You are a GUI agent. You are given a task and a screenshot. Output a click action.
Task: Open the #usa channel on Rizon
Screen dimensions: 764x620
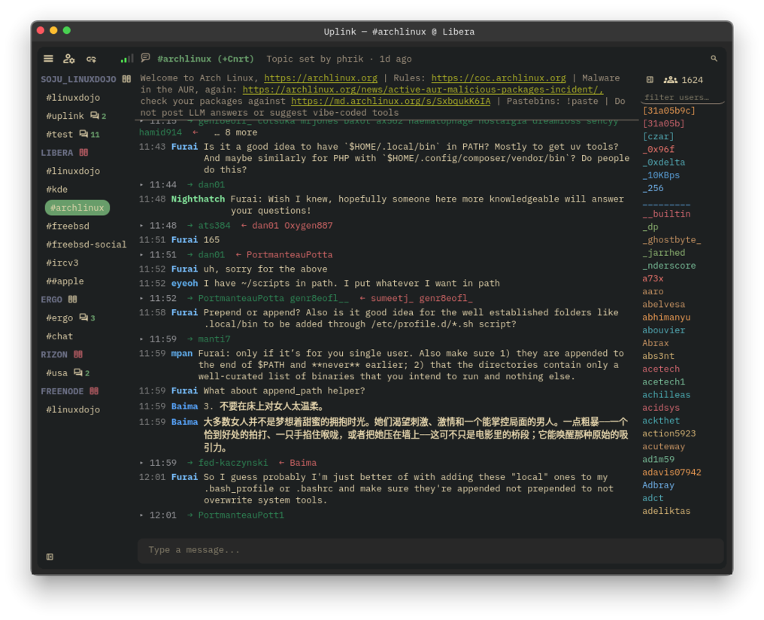pyautogui.click(x=57, y=373)
